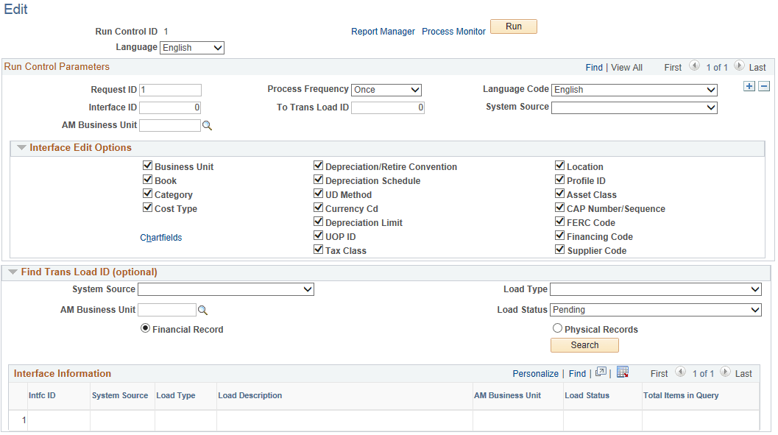Screen dimensions: 778x435
Task: Click the delete row minus icon
Action: [764, 86]
